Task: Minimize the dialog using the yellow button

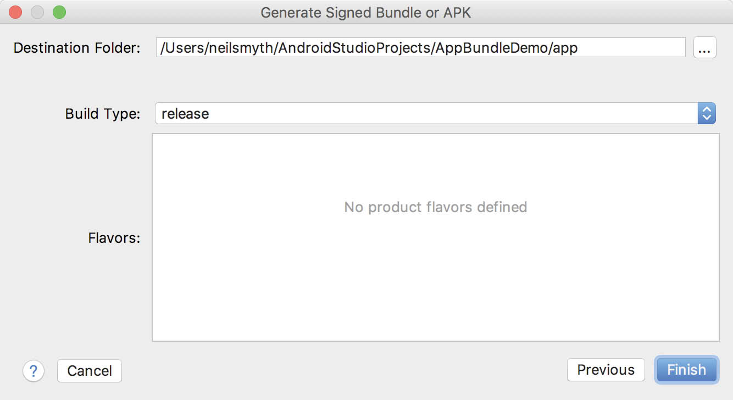Action: coord(37,12)
